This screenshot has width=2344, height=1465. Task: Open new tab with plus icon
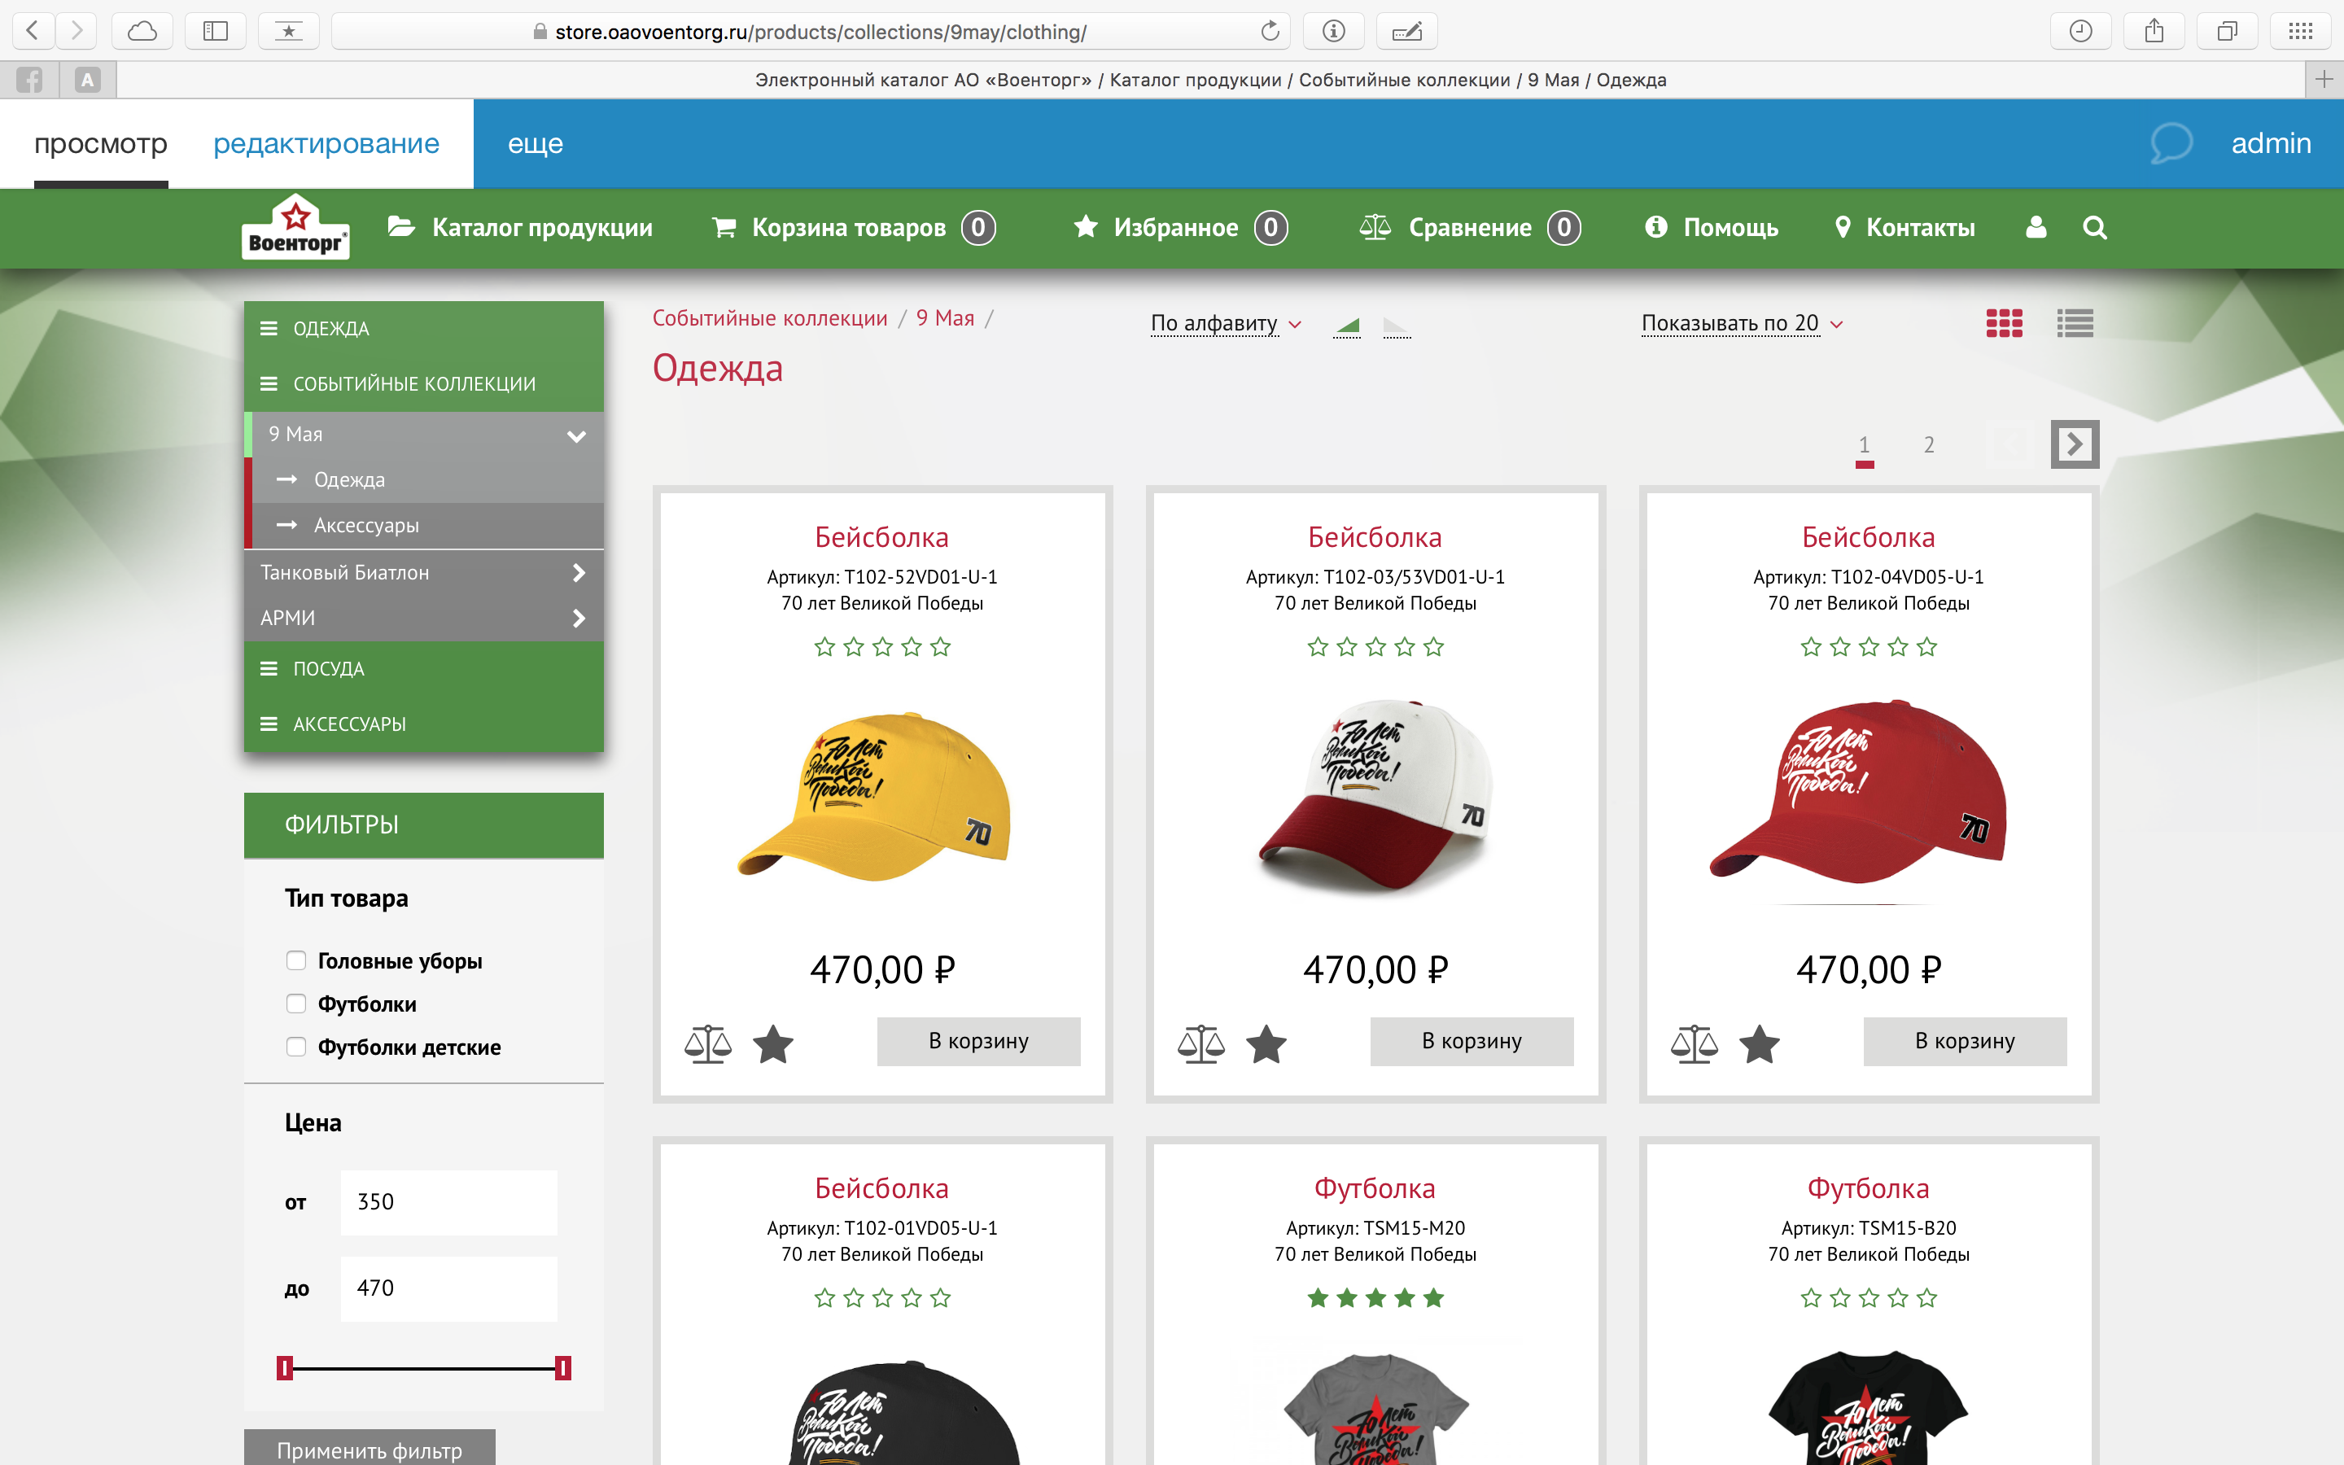2324,80
